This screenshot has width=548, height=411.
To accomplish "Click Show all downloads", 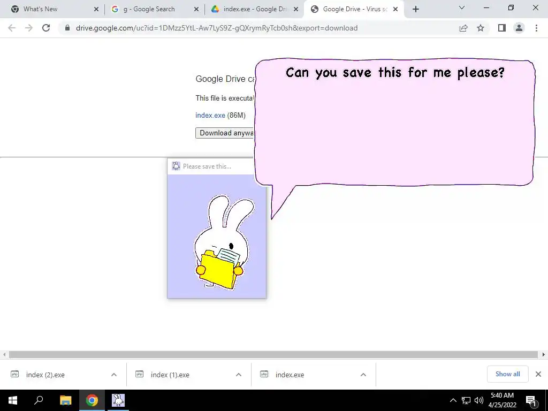I will click(507, 374).
